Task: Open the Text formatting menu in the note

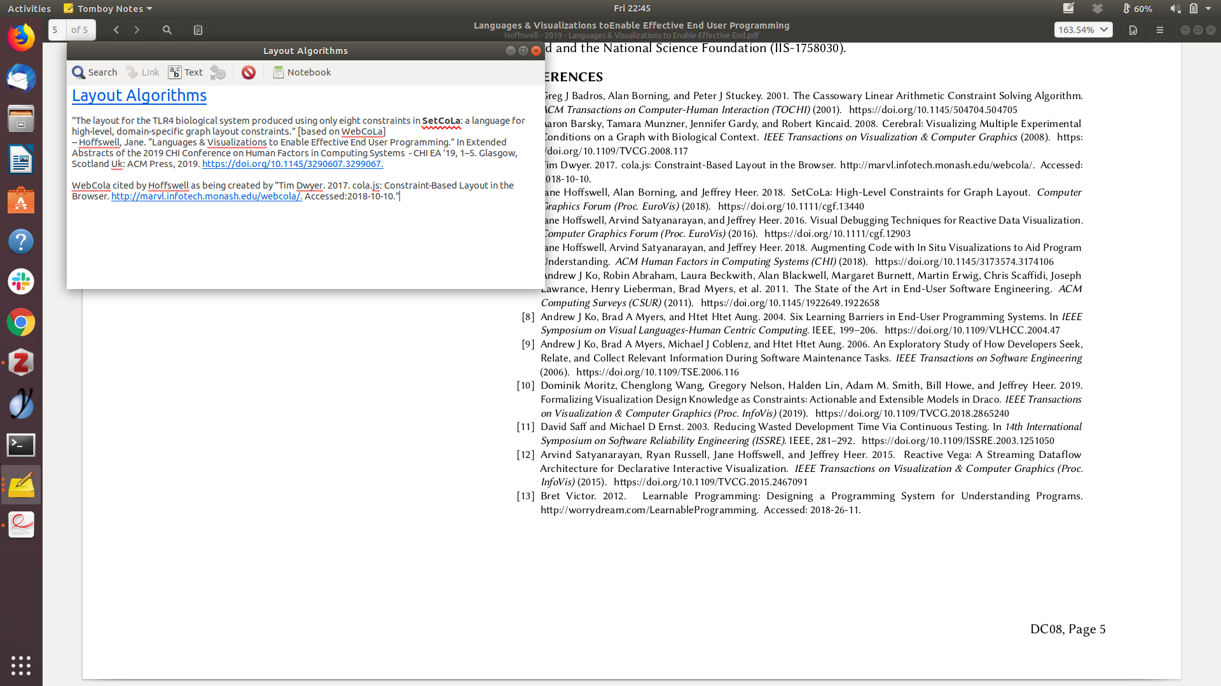Action: [x=185, y=72]
